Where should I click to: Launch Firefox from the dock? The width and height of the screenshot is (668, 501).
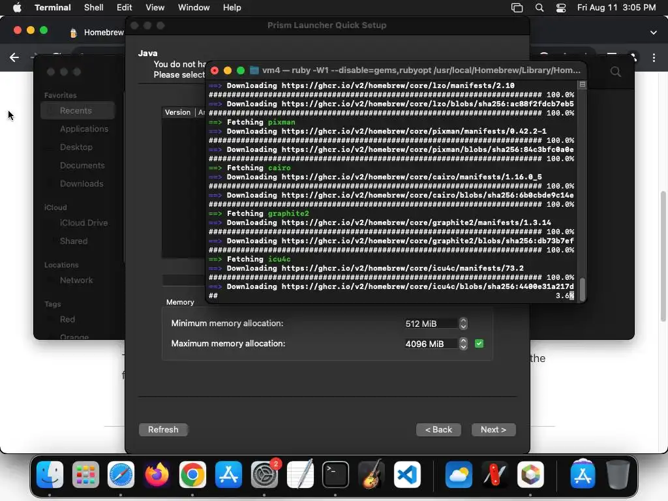coord(157,474)
